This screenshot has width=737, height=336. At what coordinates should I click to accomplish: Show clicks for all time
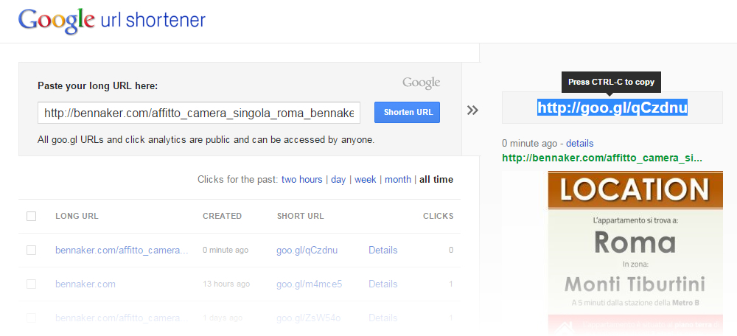pos(436,180)
